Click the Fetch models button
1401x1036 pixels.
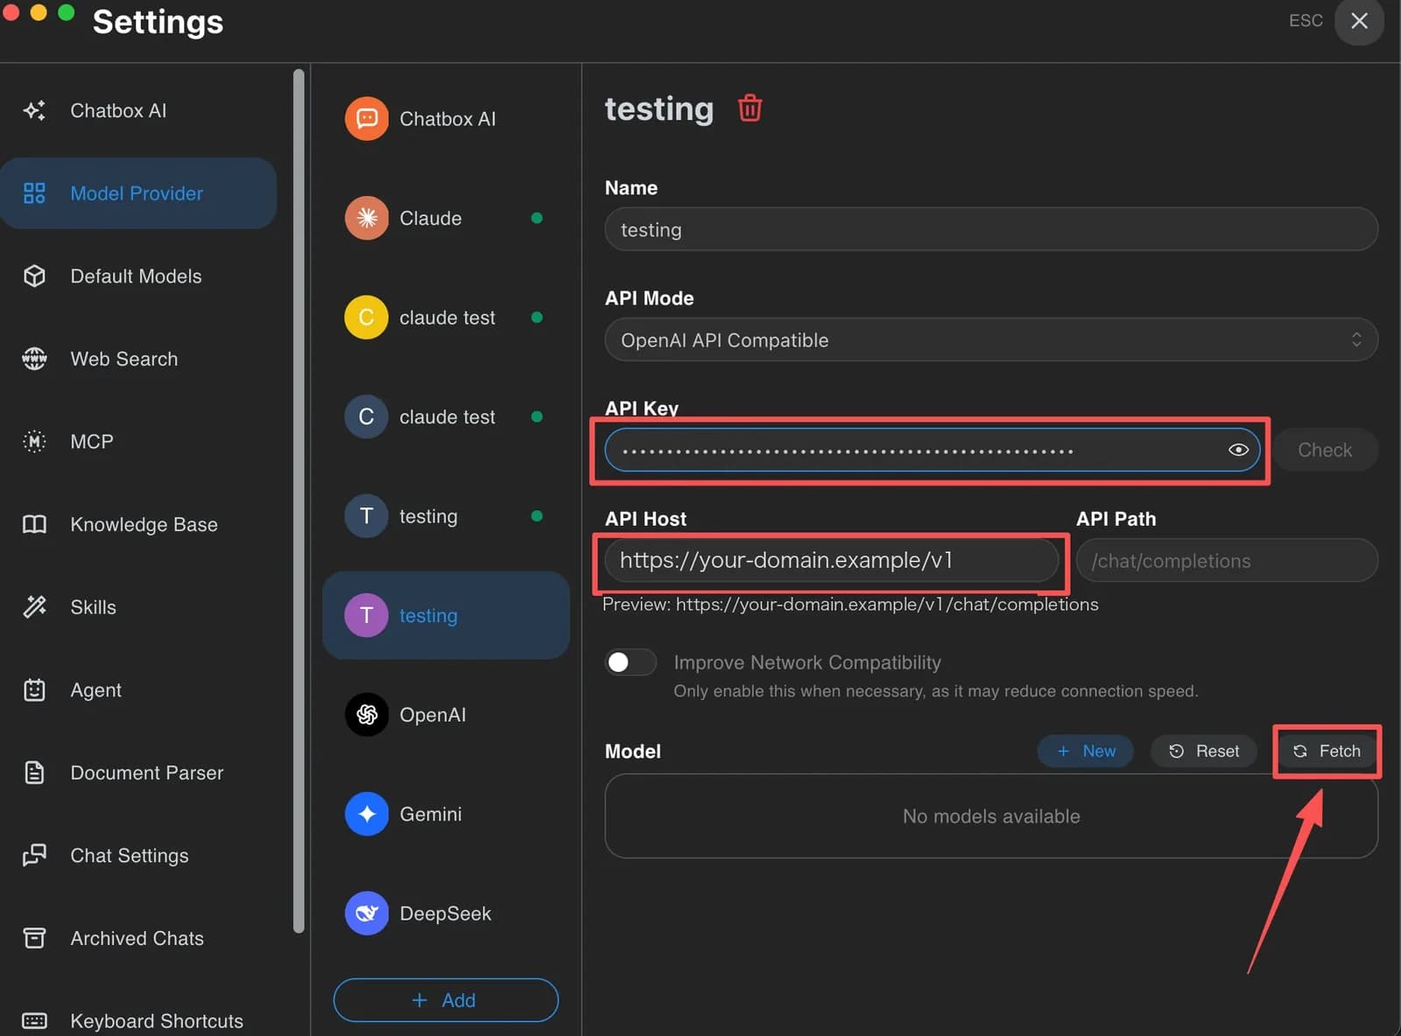point(1327,751)
